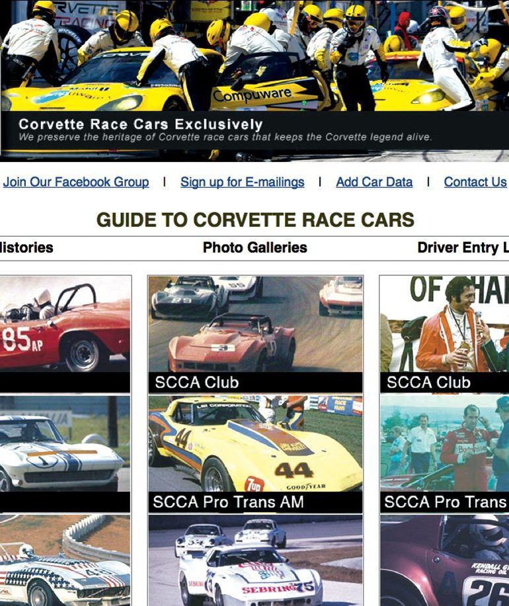Open the white Corvette with blue stripes thumbnail

[x=65, y=444]
